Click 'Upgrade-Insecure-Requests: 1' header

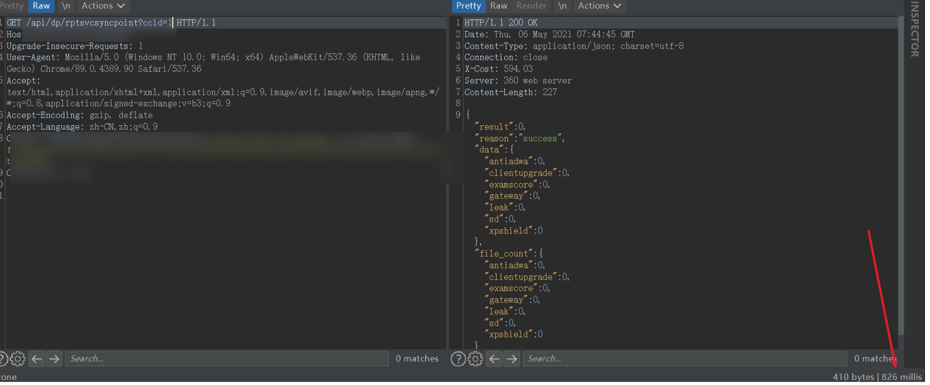[75, 46]
